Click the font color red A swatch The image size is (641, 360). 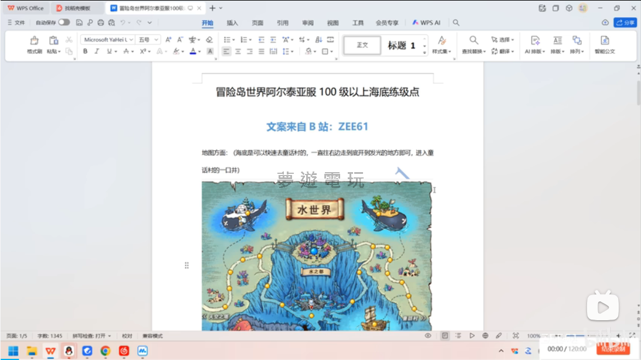click(x=192, y=52)
